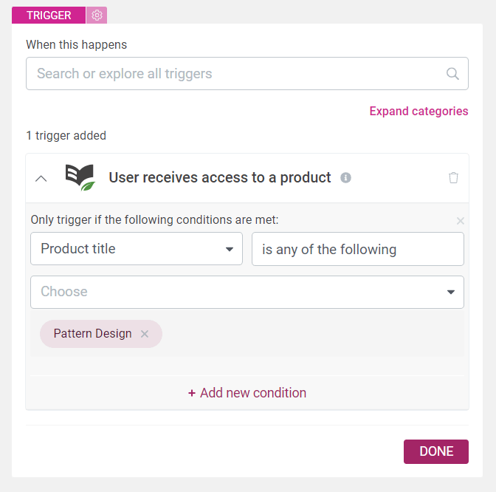
Task: Click 'is any of the following' operator field
Action: click(358, 249)
